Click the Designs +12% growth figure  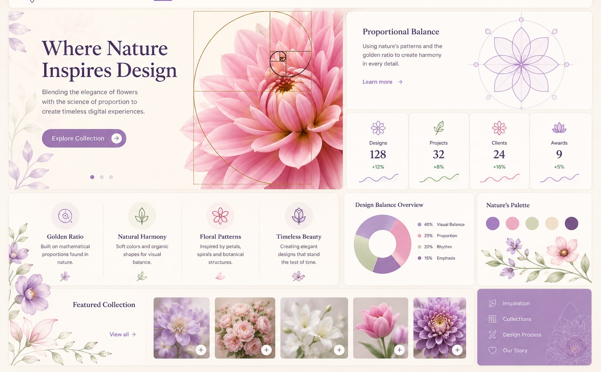pyautogui.click(x=378, y=167)
